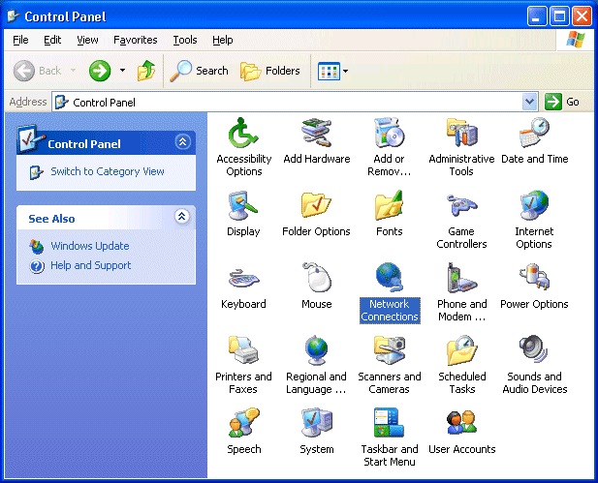
Task: Open Power Options icon
Action: (534, 279)
